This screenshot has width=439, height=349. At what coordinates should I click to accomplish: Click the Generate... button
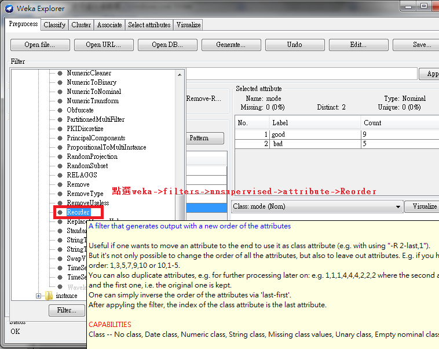click(231, 45)
